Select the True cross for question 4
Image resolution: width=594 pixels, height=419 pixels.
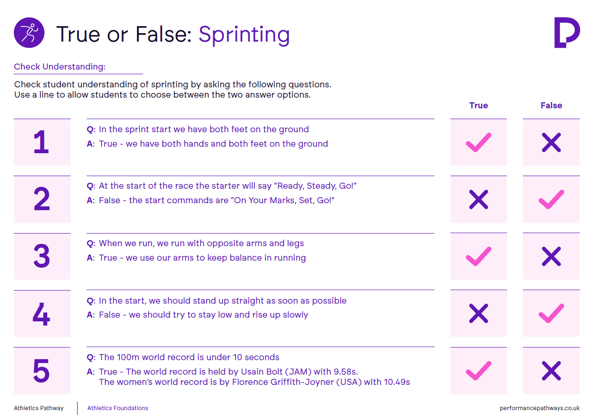478,313
